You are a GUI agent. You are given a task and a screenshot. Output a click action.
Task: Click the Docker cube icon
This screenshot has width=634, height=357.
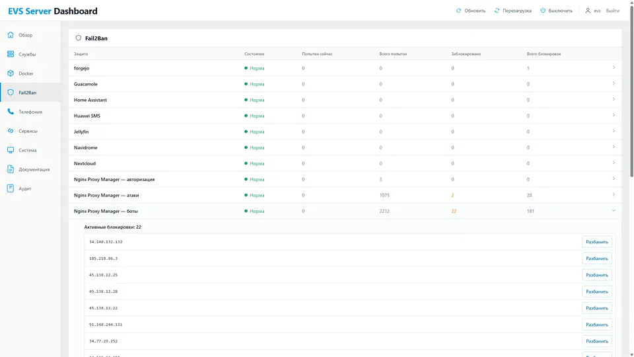point(11,73)
